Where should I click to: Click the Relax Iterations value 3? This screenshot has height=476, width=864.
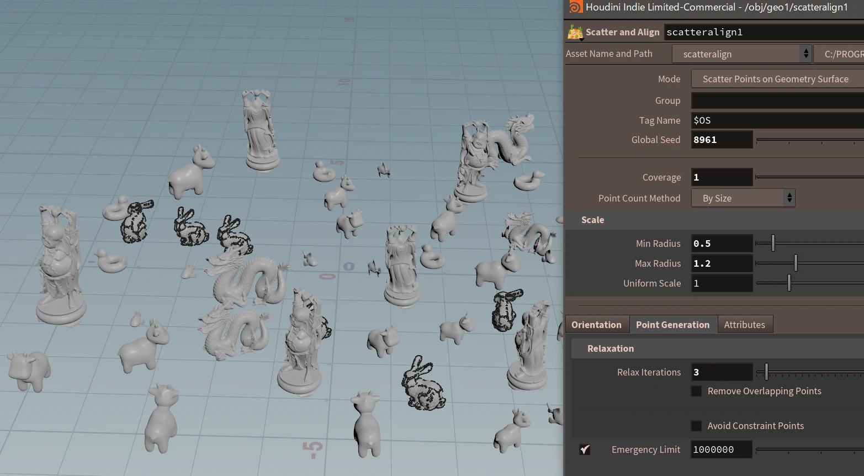[x=722, y=372]
